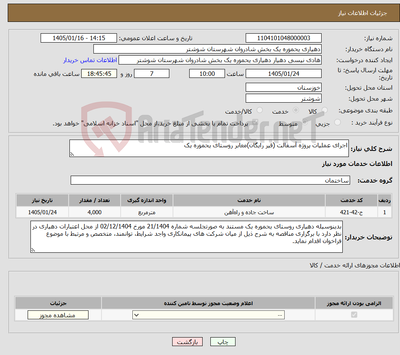Click the buyer organization name field
The height and width of the screenshot is (355, 400).
[x=208, y=49]
